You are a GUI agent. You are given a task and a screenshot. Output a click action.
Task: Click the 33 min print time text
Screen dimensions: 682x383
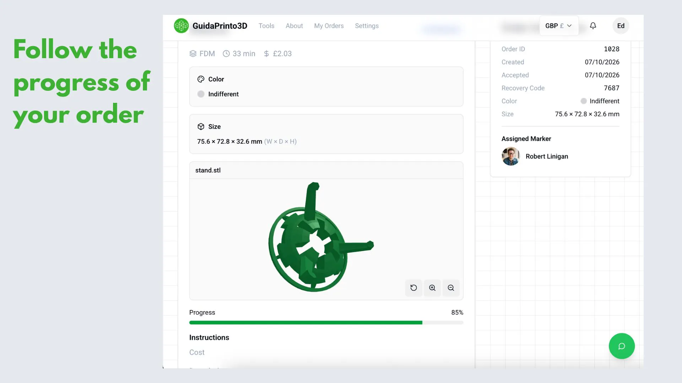click(x=244, y=54)
